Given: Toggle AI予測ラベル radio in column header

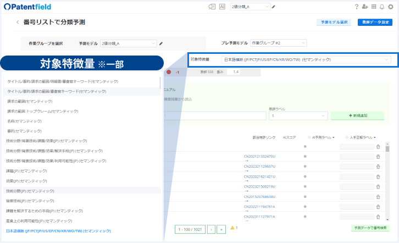Looking at the screenshot, I should coord(309,137).
